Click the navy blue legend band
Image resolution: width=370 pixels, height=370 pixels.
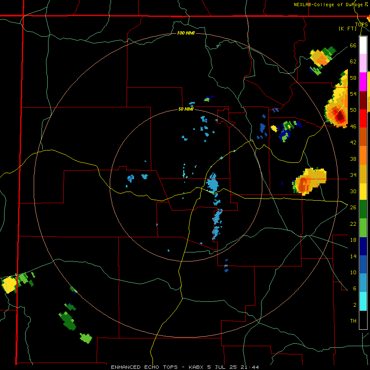click(363, 246)
